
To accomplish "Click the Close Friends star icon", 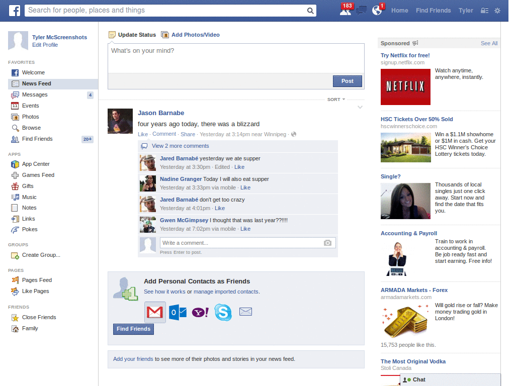I will click(15, 318).
